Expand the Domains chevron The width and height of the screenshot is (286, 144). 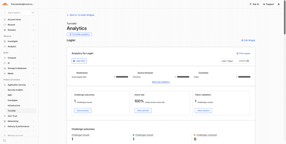[x=34, y=30]
